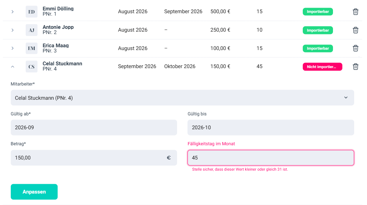Focus the Gültig ab field
Image resolution: width=367 pixels, height=205 pixels.
point(94,128)
